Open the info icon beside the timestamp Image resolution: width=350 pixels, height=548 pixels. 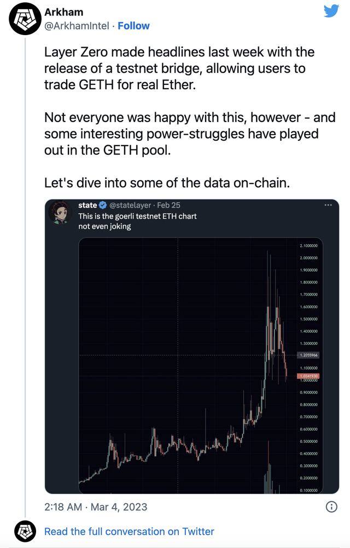pos(331,507)
